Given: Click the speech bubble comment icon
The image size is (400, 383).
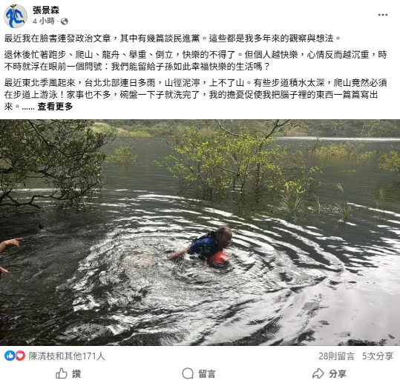Looking at the screenshot, I should 188,373.
